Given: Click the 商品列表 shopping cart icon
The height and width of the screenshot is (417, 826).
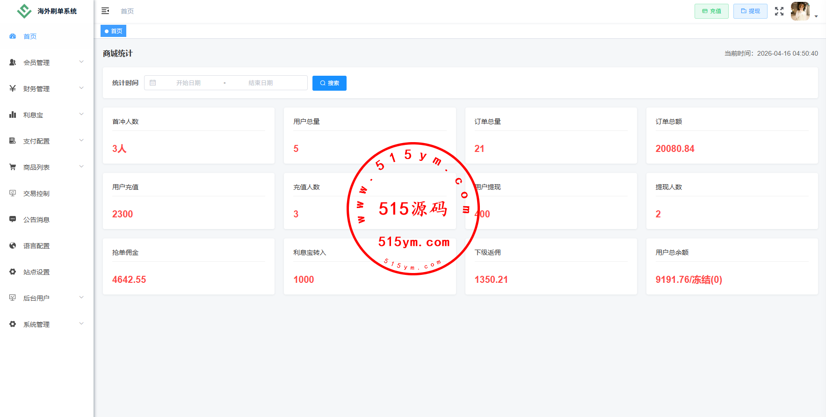Looking at the screenshot, I should (x=13, y=167).
